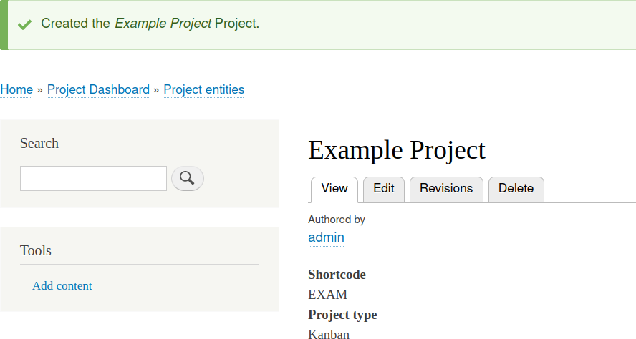636x339 pixels.
Task: Click the green checkmark status icon
Action: pos(25,24)
